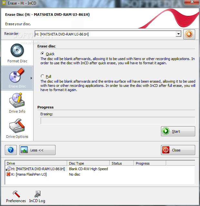Click the red X icon for K: drive
The height and width of the screenshot is (206, 200).
[8, 174]
